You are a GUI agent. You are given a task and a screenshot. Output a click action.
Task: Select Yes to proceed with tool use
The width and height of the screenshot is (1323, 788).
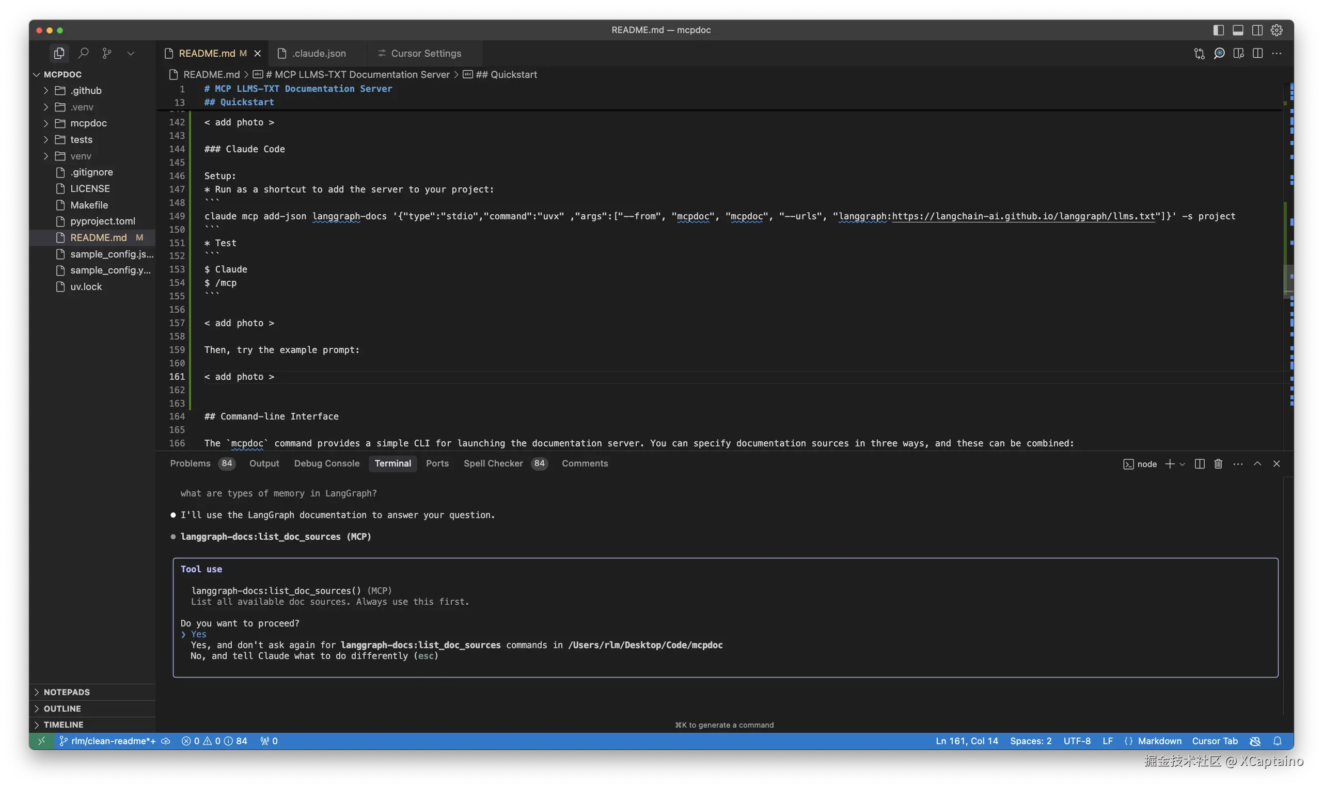pyautogui.click(x=200, y=634)
